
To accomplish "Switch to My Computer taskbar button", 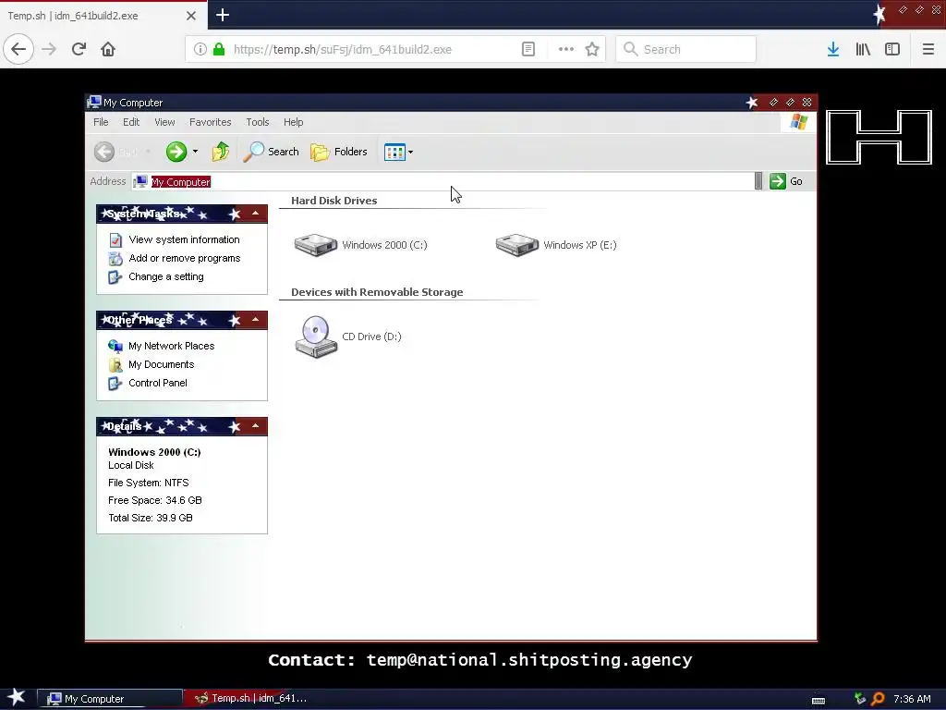I will click(110, 699).
